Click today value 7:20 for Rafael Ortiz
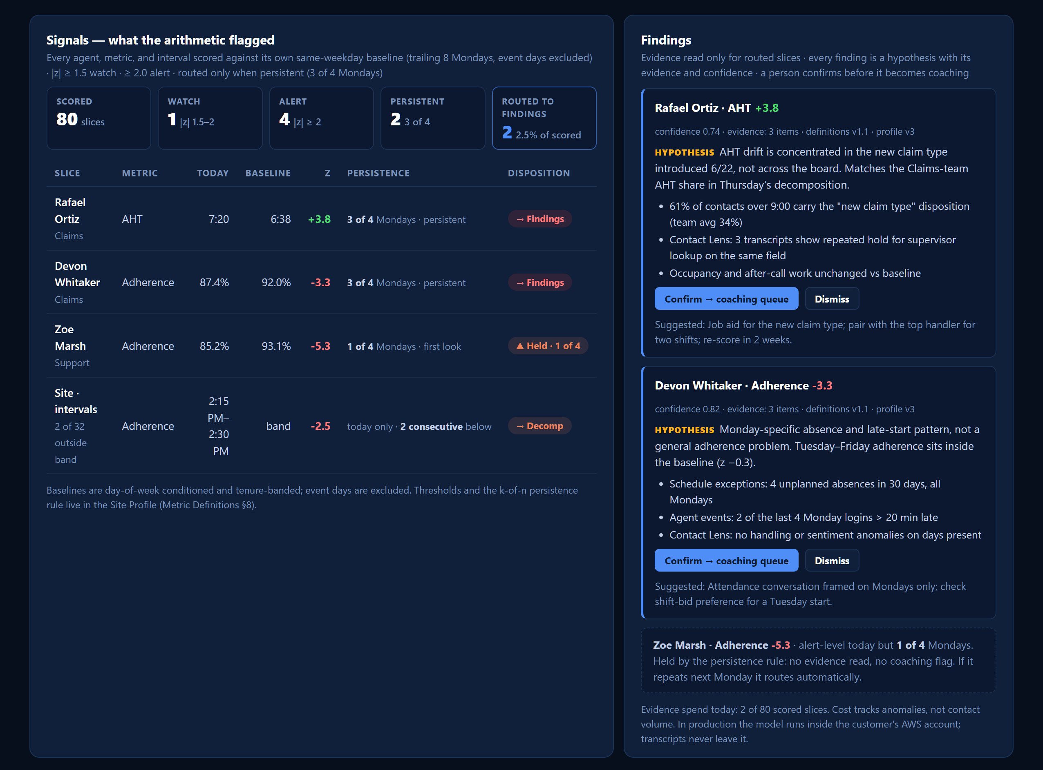The height and width of the screenshot is (770, 1043). tap(219, 219)
